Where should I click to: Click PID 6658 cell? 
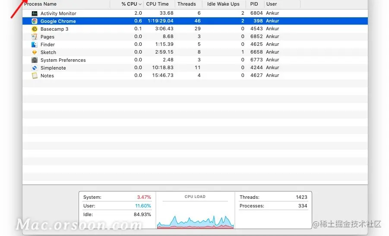click(256, 52)
